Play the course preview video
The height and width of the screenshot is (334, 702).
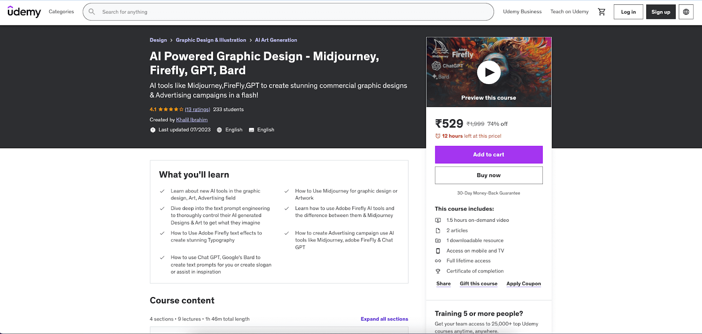(489, 72)
